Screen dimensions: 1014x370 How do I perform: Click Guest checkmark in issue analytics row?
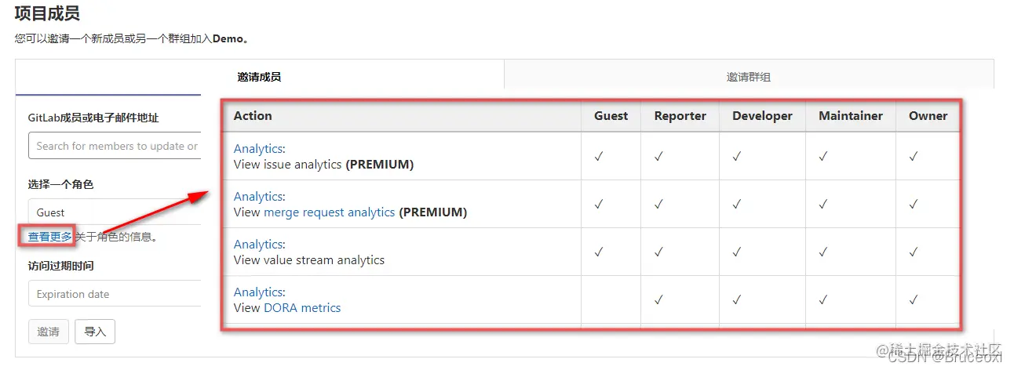(599, 156)
